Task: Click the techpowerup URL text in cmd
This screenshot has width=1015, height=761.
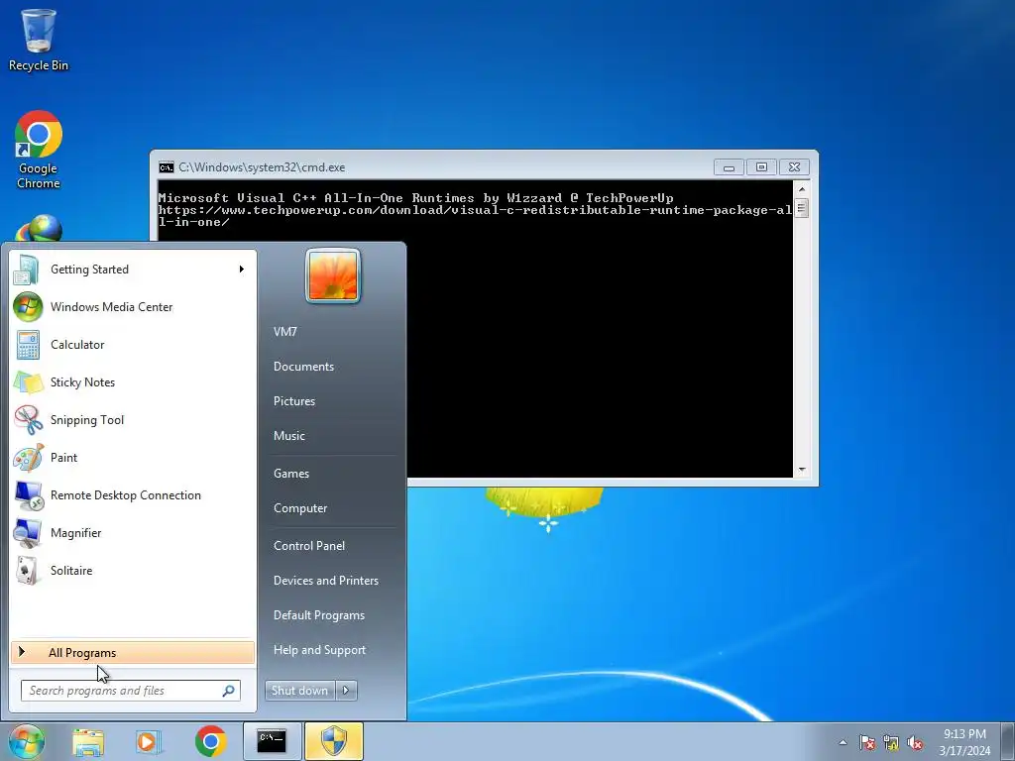Action: [475, 215]
